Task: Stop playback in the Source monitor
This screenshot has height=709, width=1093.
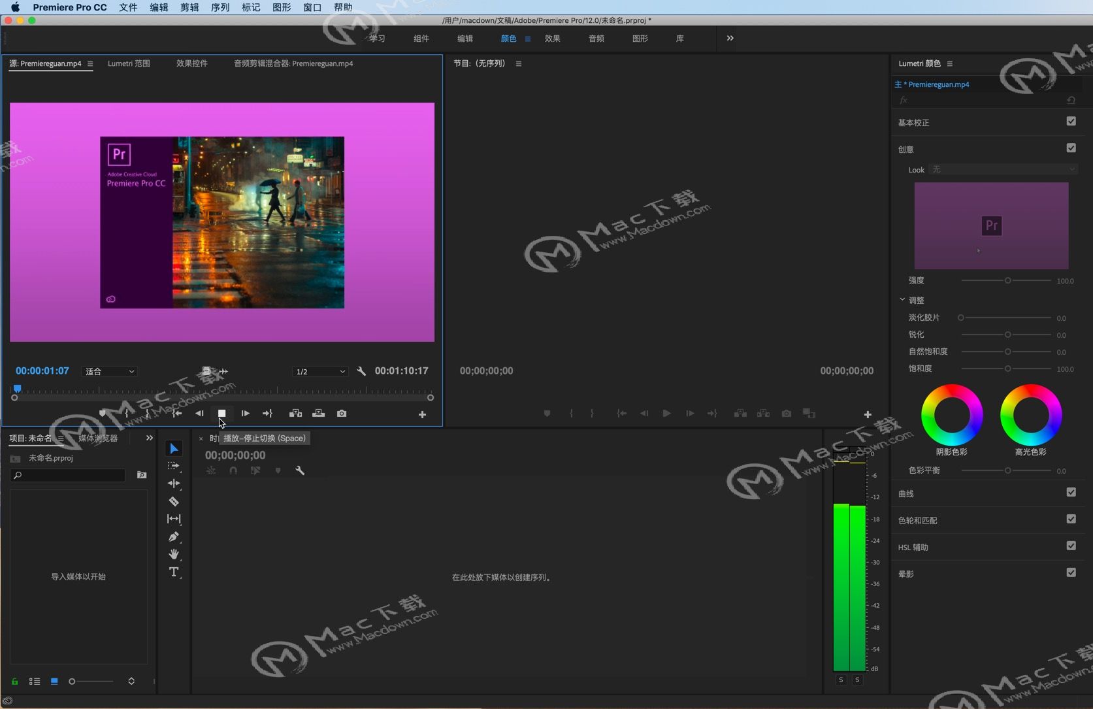Action: tap(222, 414)
